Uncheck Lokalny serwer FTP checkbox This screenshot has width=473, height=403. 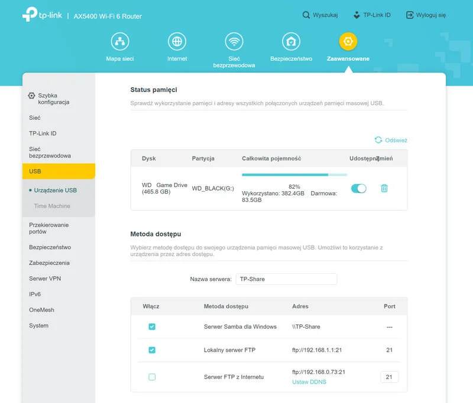pos(152,350)
